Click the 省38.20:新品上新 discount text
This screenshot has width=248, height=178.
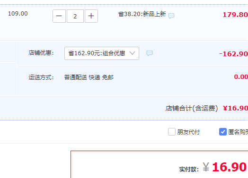(x=142, y=14)
